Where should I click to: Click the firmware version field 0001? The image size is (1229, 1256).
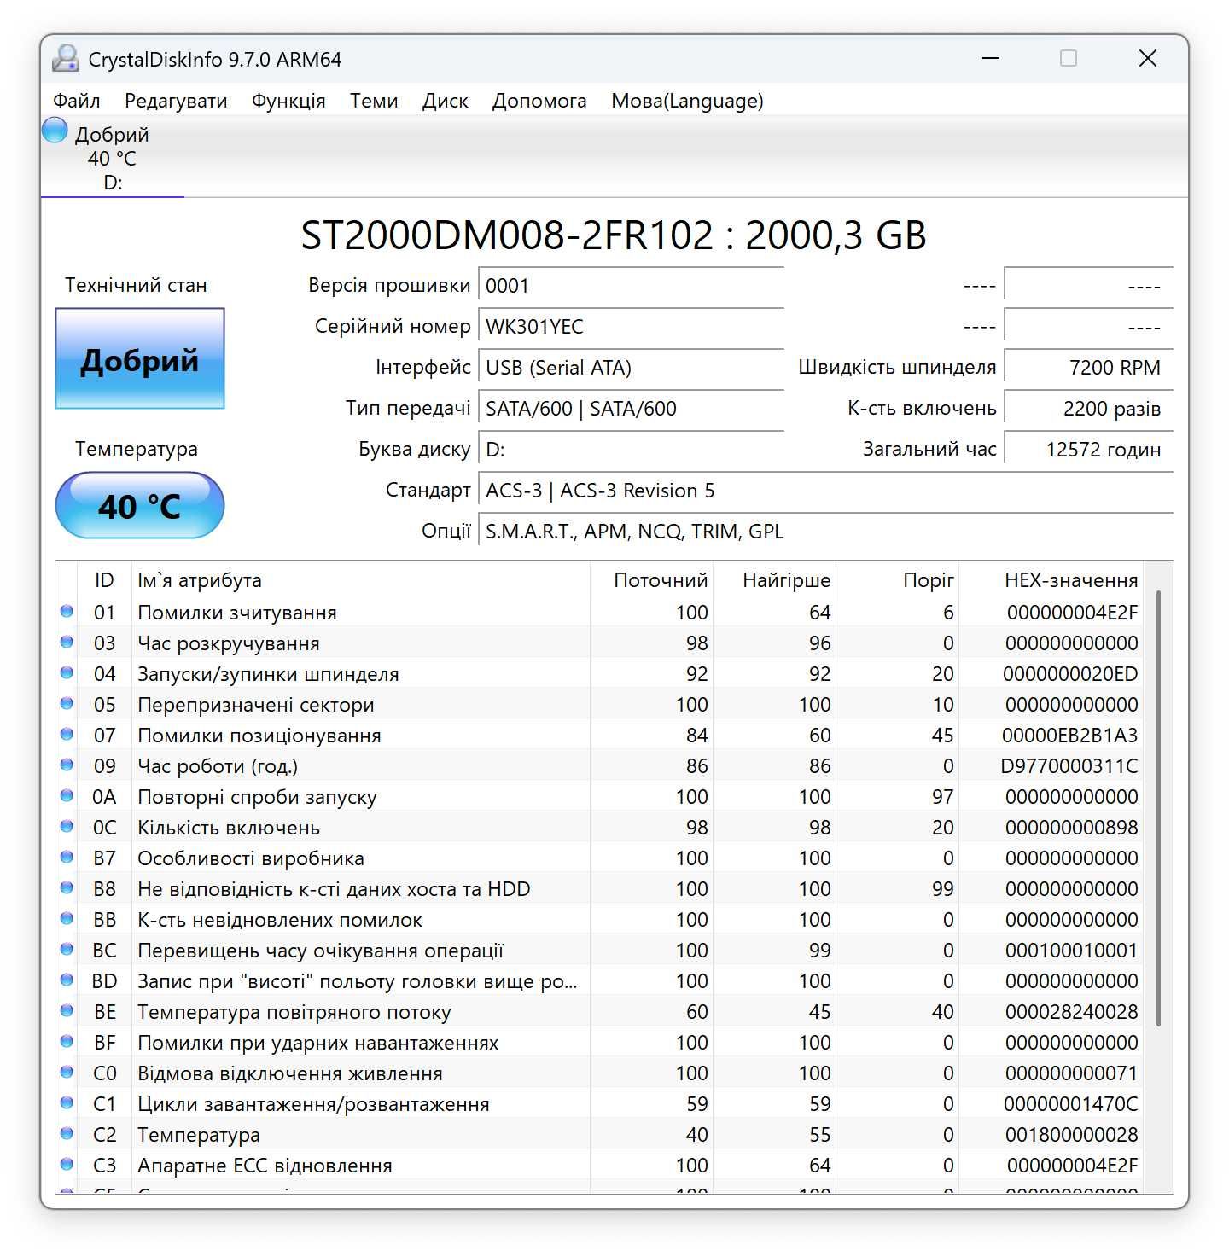tap(631, 286)
